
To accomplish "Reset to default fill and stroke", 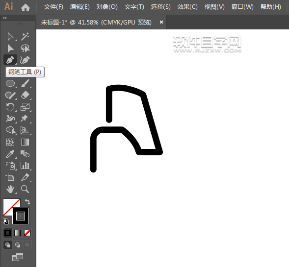I will click(x=6, y=221).
